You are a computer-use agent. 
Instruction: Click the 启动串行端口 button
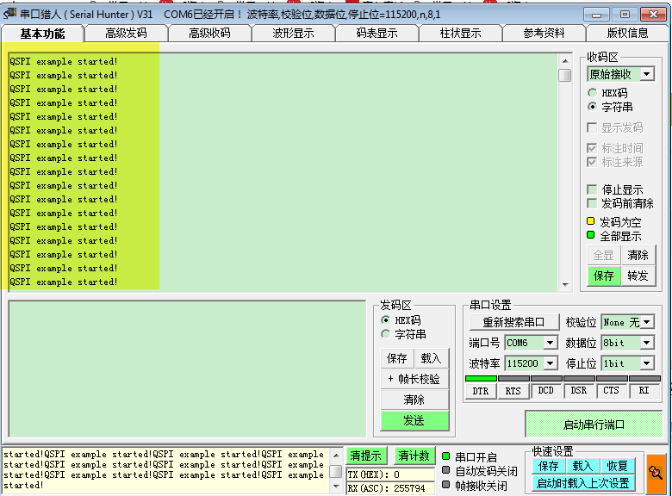tap(594, 425)
